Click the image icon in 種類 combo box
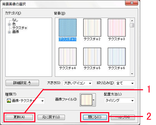156x125 pixels. click(x=9, y=101)
